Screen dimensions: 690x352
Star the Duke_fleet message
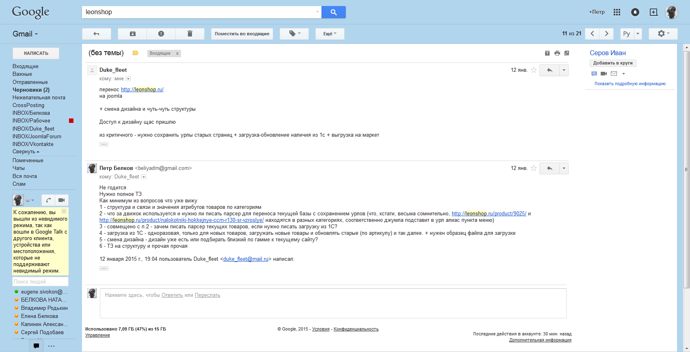tap(534, 70)
